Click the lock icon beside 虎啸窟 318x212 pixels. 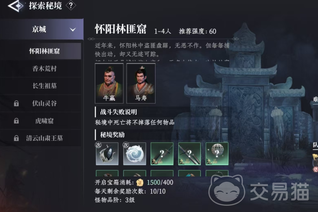16,121
